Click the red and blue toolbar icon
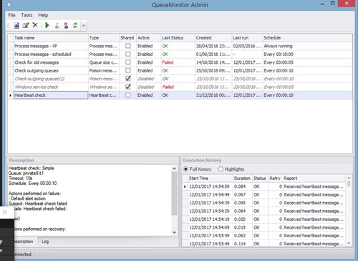The image size is (358, 261). click(x=66, y=25)
